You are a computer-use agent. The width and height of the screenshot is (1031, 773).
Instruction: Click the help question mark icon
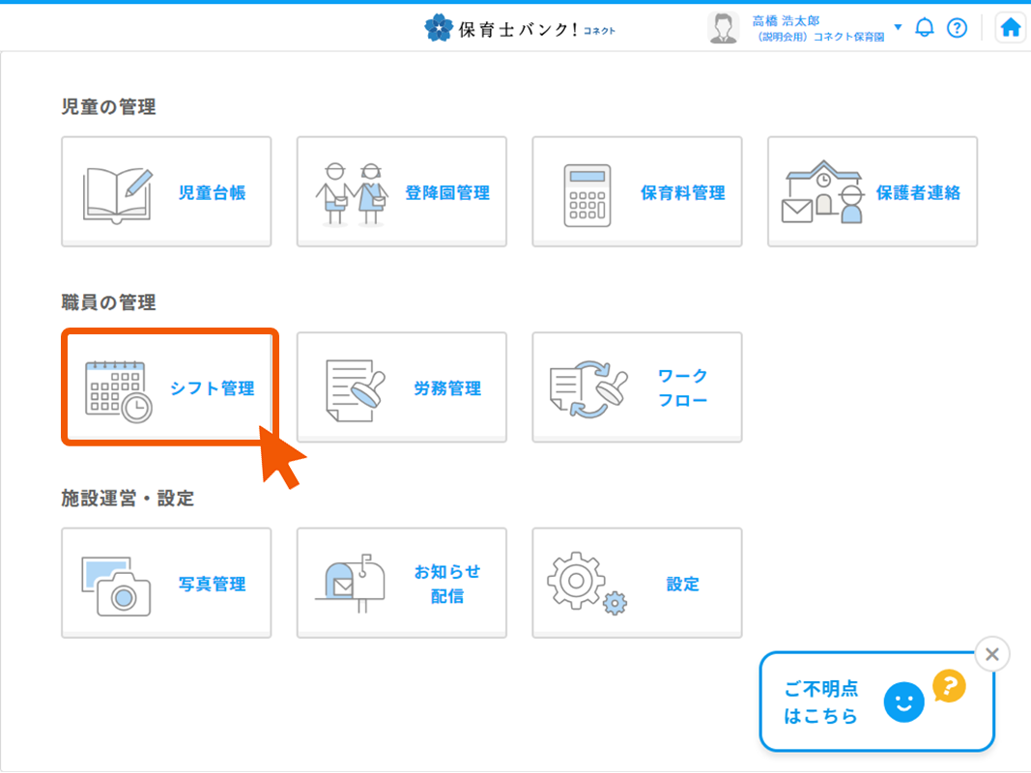957,28
